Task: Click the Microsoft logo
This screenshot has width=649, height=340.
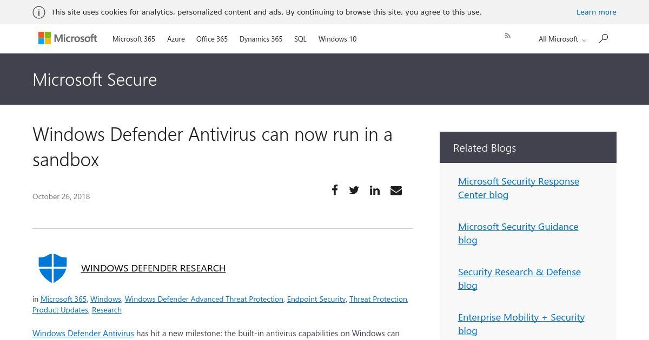Action: 68,38
